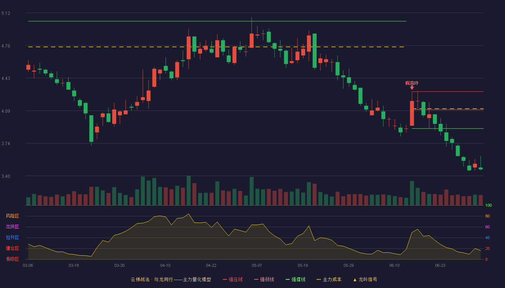505x288 pixels.
Task: Toggle the 主力成本 legend entry
Action: pos(329,279)
